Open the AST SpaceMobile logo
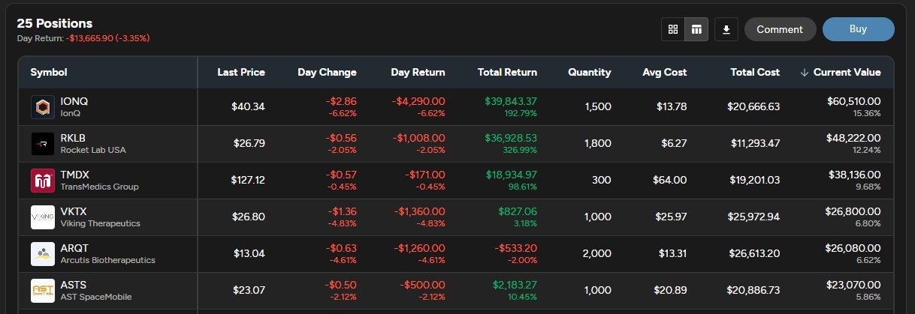915x314 pixels. click(x=42, y=291)
